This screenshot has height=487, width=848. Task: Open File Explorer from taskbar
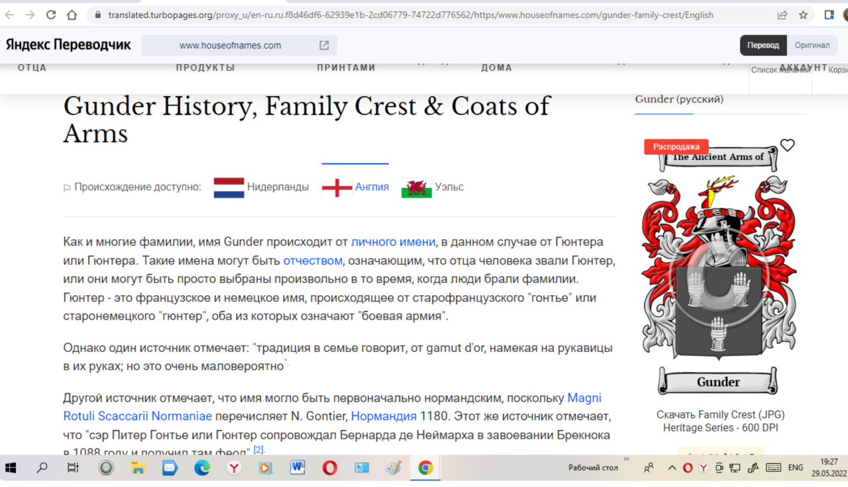point(138,468)
